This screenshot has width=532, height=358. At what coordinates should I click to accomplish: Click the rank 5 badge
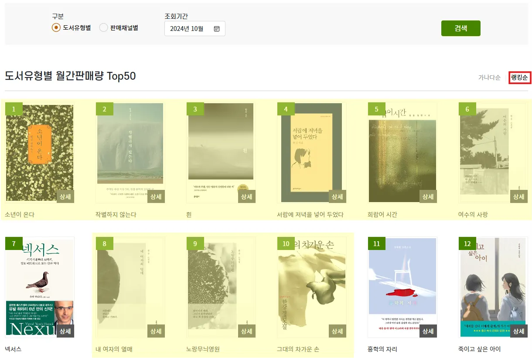[x=377, y=109]
